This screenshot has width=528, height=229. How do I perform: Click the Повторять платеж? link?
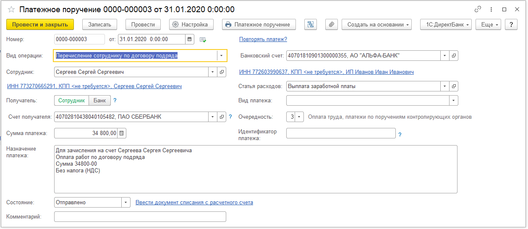tap(263, 39)
